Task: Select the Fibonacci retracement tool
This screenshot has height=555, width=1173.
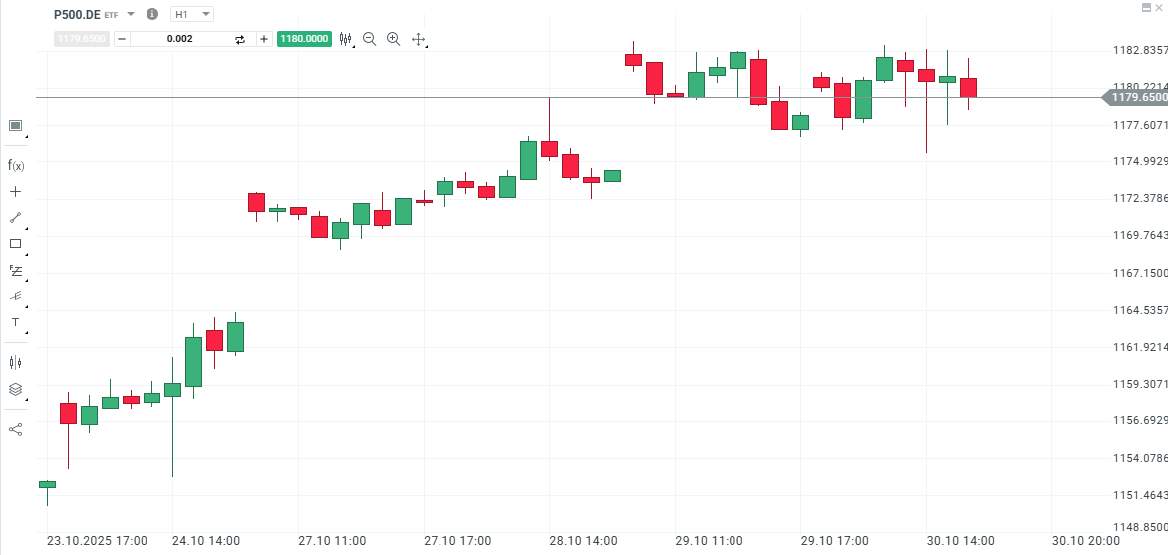Action: pyautogui.click(x=15, y=270)
